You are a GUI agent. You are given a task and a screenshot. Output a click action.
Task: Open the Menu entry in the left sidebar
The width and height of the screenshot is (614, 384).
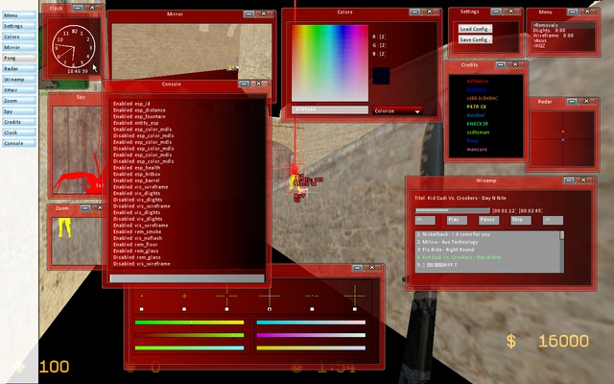[19, 15]
